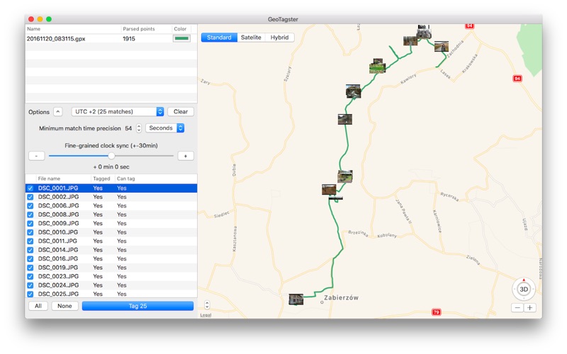The width and height of the screenshot is (567, 354).
Task: Open the Seconds unit dropdown
Action: tap(165, 128)
